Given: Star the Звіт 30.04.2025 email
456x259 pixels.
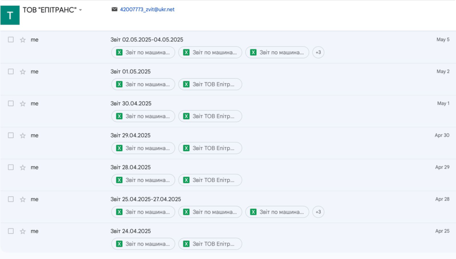Looking at the screenshot, I should (x=23, y=103).
